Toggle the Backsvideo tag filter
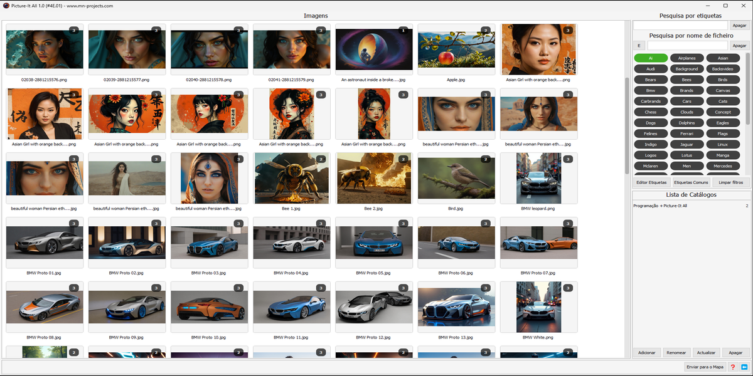Viewport: 753px width, 376px height. [723, 69]
